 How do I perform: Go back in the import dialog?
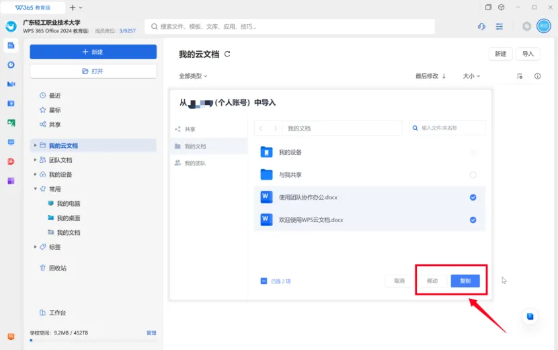click(x=261, y=129)
